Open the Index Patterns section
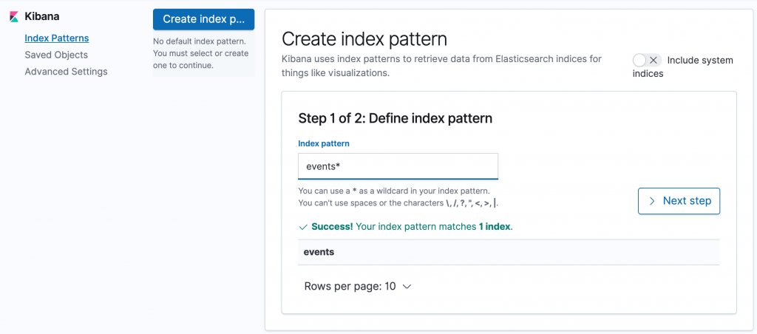Viewport: 757px width, 334px height. click(x=56, y=38)
